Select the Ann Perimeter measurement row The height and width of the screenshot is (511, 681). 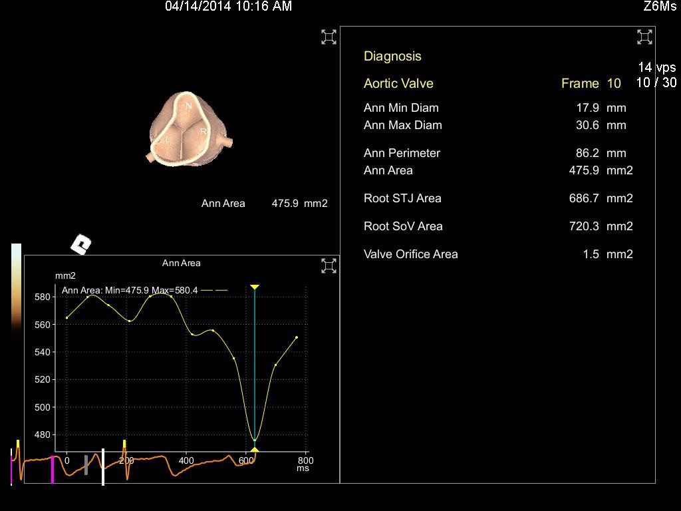pyautogui.click(x=497, y=153)
